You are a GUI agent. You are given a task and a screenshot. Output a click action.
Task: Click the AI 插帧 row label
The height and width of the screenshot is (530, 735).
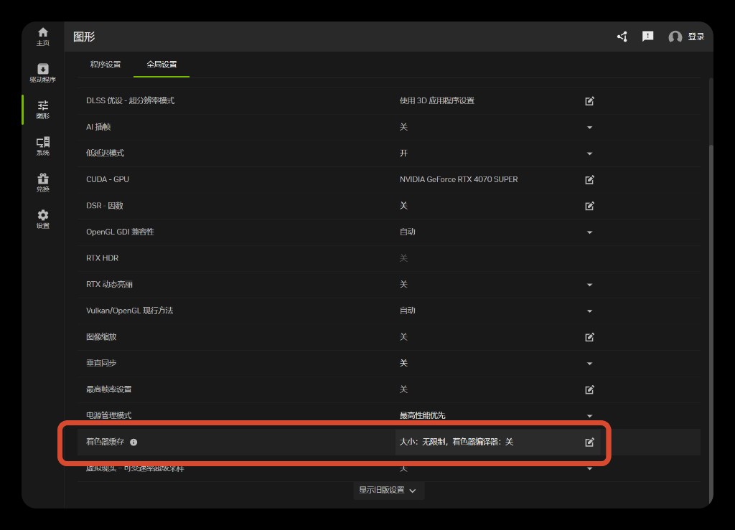98,127
